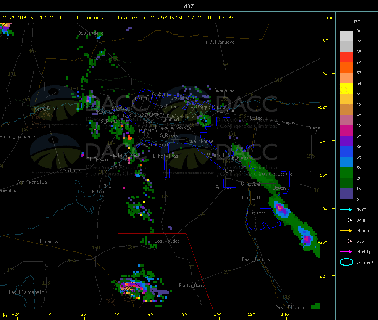
Task: Click the Soitue map label
Action: pos(223,188)
